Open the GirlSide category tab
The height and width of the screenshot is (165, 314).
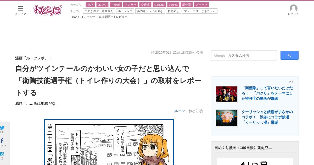point(159,5)
